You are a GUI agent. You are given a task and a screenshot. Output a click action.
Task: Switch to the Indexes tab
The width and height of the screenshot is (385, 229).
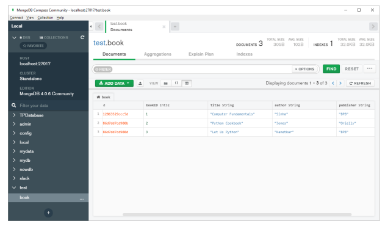[x=244, y=54]
